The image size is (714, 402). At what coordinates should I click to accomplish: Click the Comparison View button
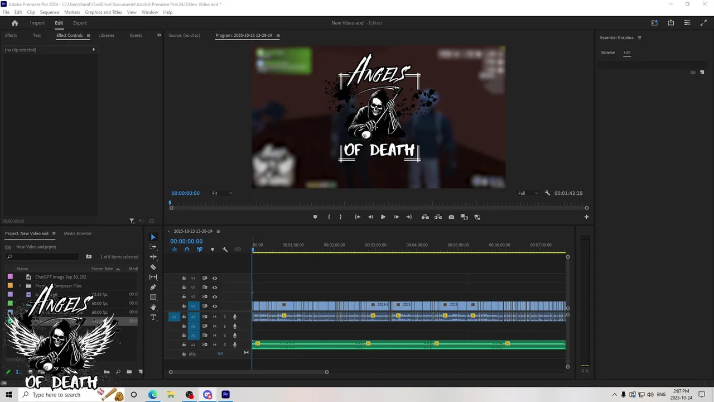pyautogui.click(x=464, y=217)
